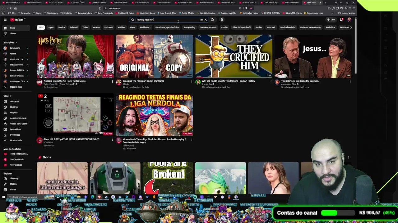Click title "This interview just broke the internet"
The width and height of the screenshot is (398, 223).
click(x=300, y=81)
